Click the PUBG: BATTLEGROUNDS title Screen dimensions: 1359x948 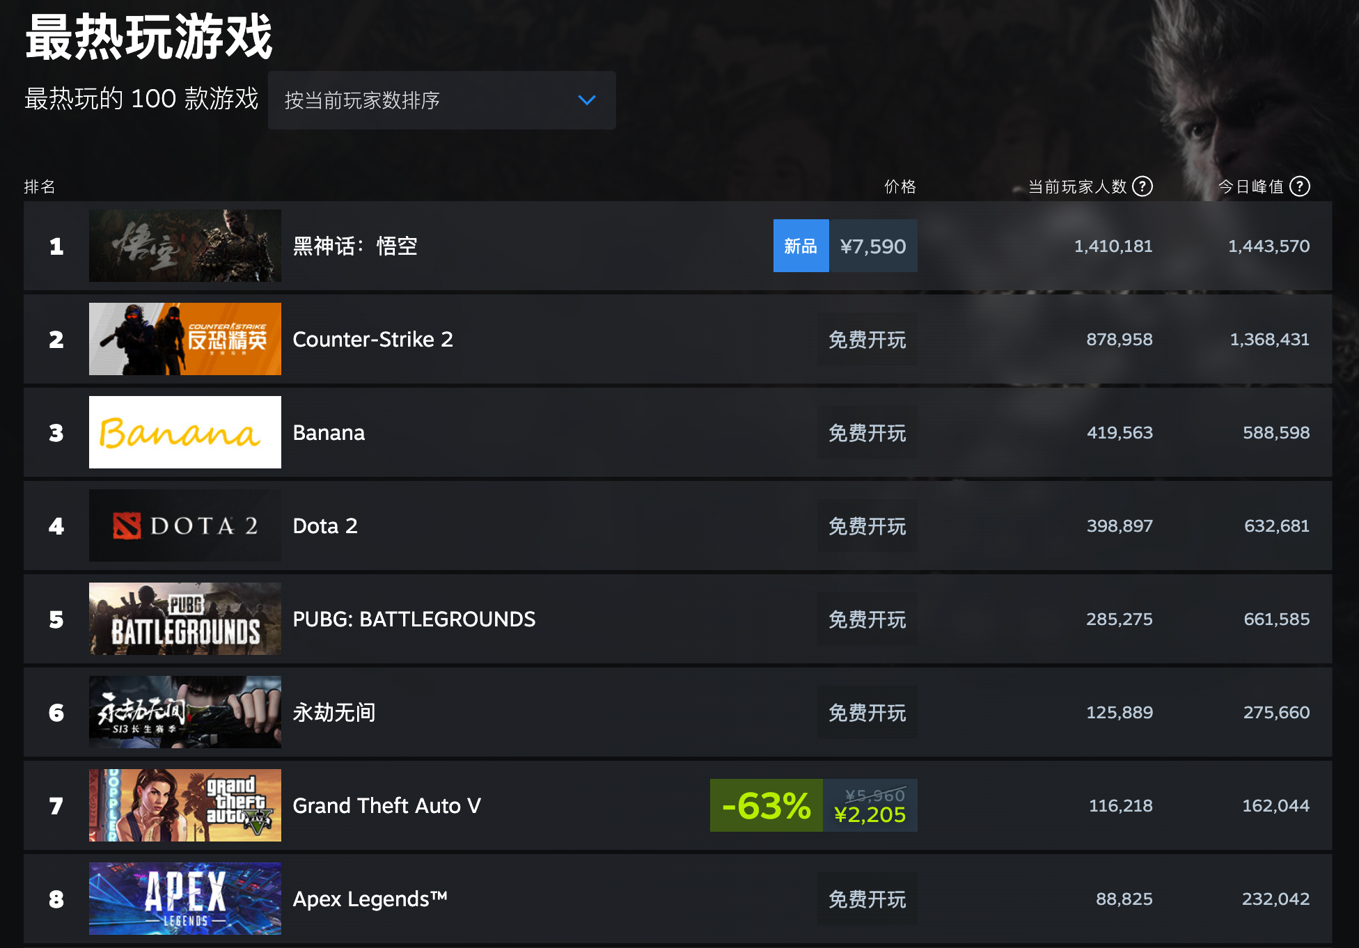(x=414, y=619)
